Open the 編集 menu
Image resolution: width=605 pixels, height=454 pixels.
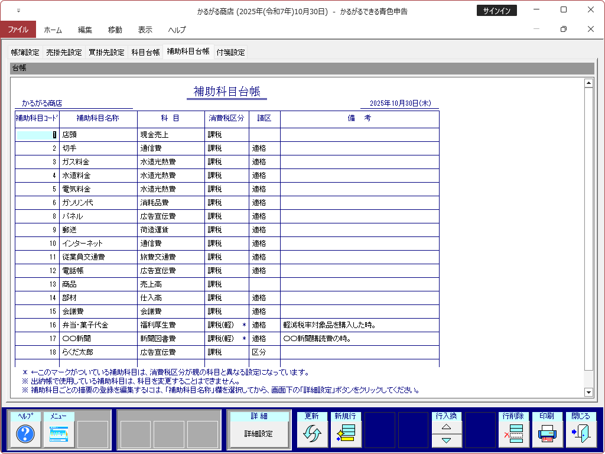pos(84,30)
